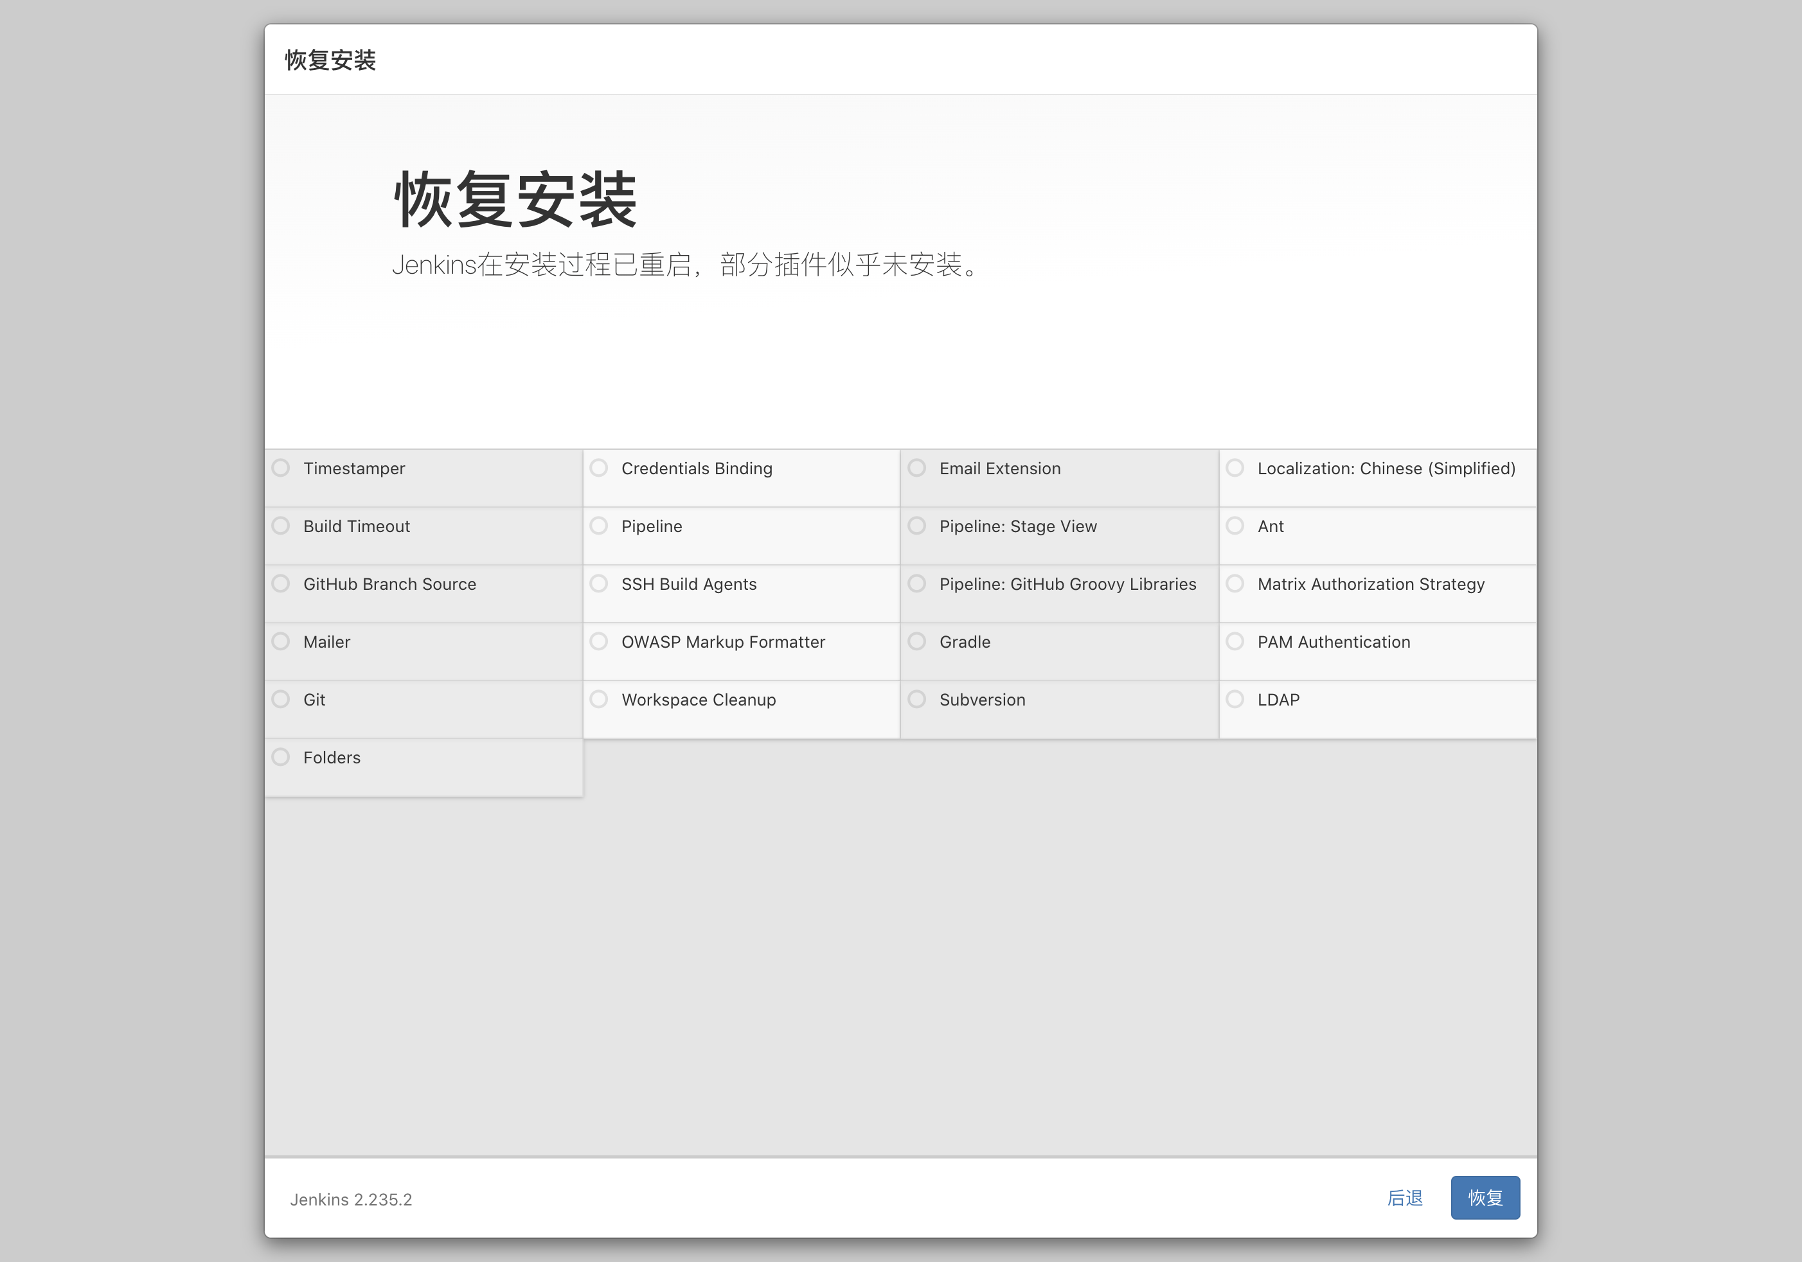Check the Email Extension plugin
Screen dimensions: 1802x1262
tap(916, 468)
